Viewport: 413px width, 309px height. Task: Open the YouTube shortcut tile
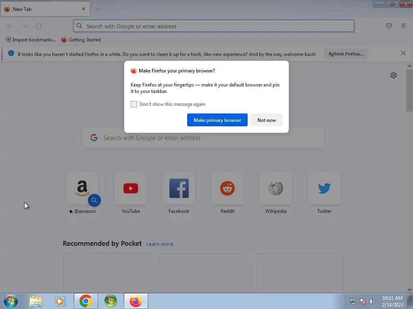coord(131,188)
